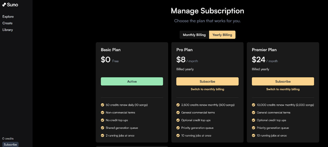The image size is (328, 147).
Task: Open Library in the sidebar
Action: point(8,30)
